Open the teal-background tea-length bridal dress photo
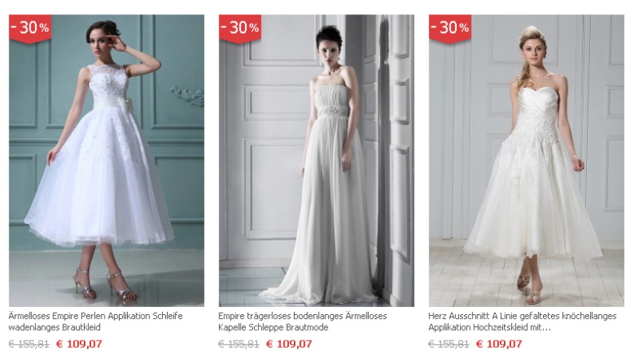 [x=106, y=160]
